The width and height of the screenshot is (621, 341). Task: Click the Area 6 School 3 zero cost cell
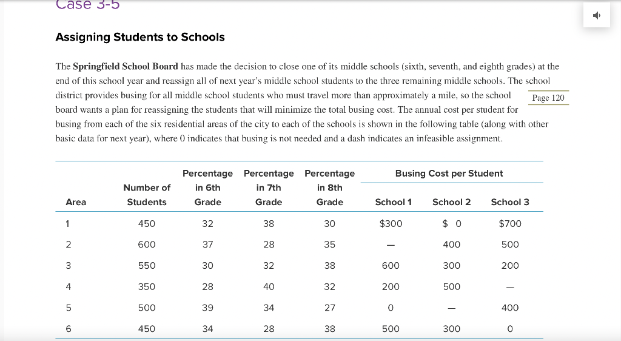click(x=510, y=329)
